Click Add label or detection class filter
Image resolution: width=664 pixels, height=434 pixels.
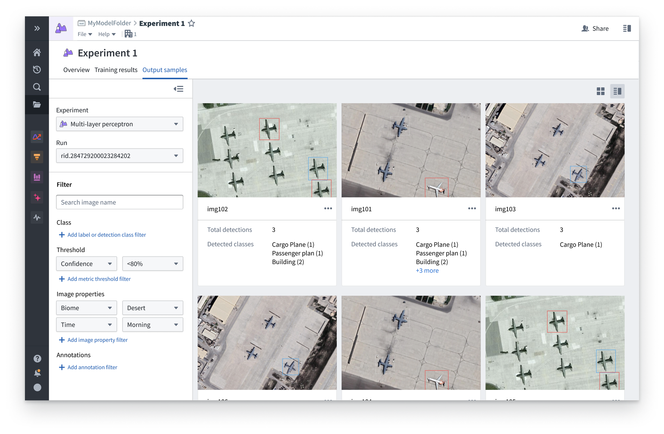[x=106, y=235]
